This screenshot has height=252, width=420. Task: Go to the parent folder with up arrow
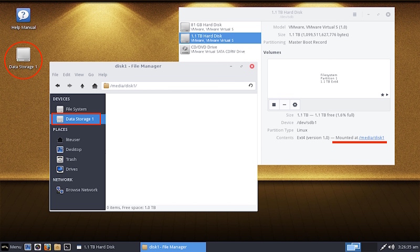(x=82, y=86)
